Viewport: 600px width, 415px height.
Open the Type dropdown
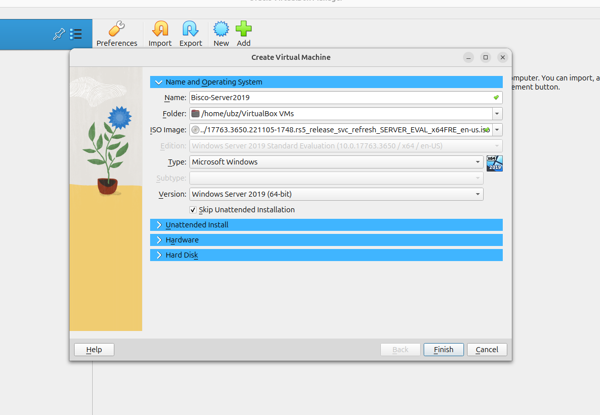pos(336,162)
